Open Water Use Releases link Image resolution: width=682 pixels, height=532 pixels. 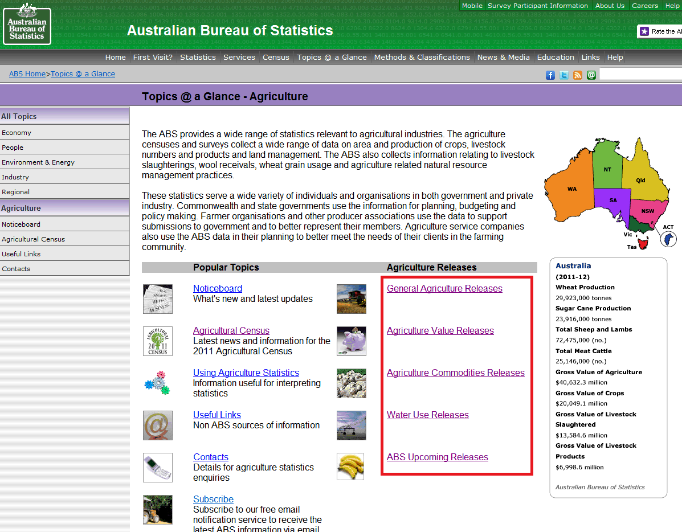[x=427, y=415]
